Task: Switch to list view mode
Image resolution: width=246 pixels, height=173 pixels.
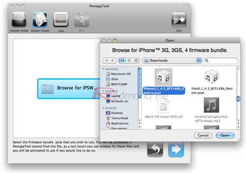Action: (129, 61)
